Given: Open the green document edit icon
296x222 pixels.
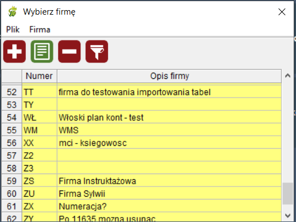Looking at the screenshot, I should point(42,51).
